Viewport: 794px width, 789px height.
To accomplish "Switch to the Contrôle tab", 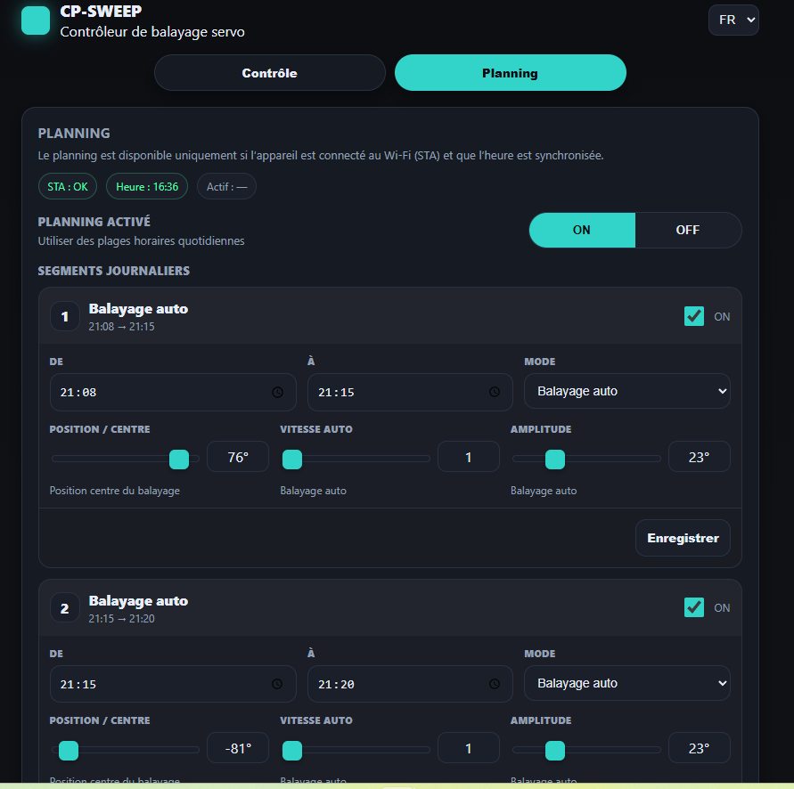I will pyautogui.click(x=269, y=73).
